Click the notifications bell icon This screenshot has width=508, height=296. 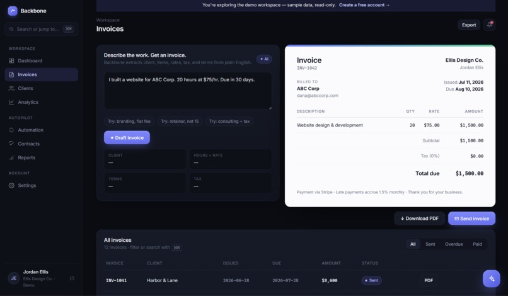point(489,25)
